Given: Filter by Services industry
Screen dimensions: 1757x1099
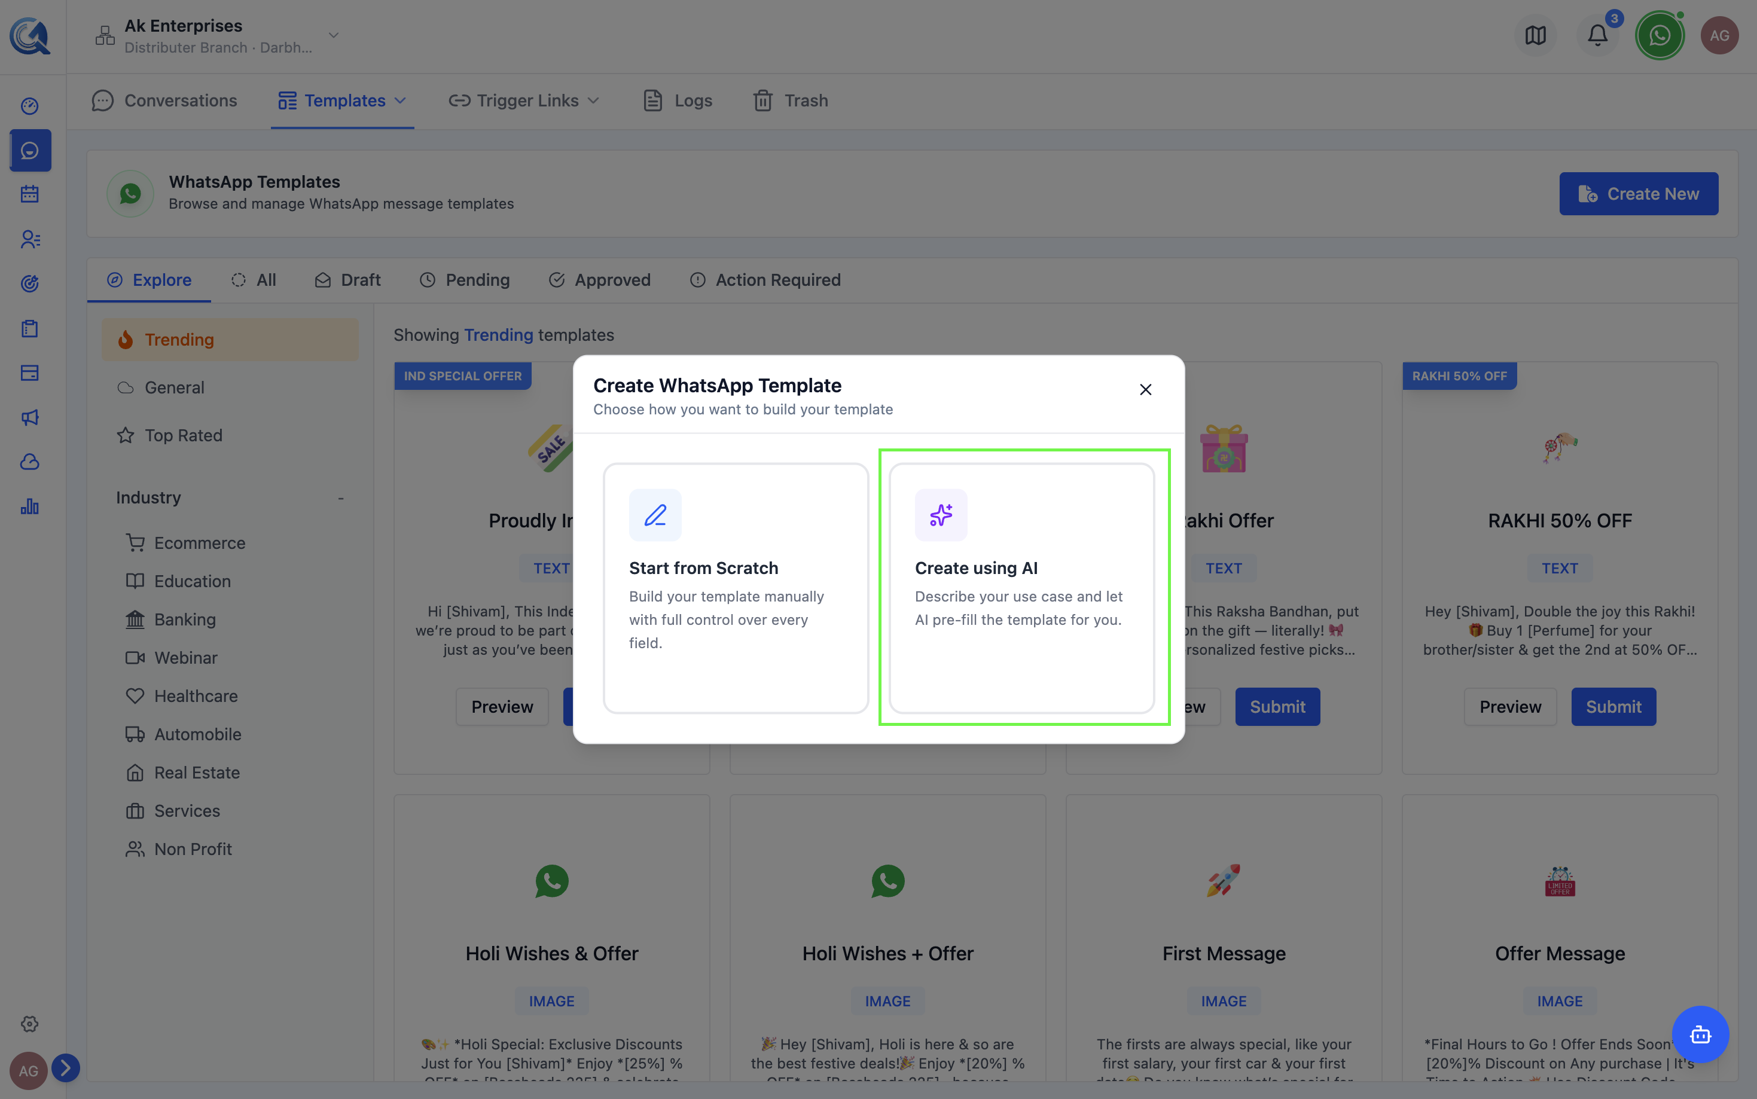Looking at the screenshot, I should pos(173,810).
